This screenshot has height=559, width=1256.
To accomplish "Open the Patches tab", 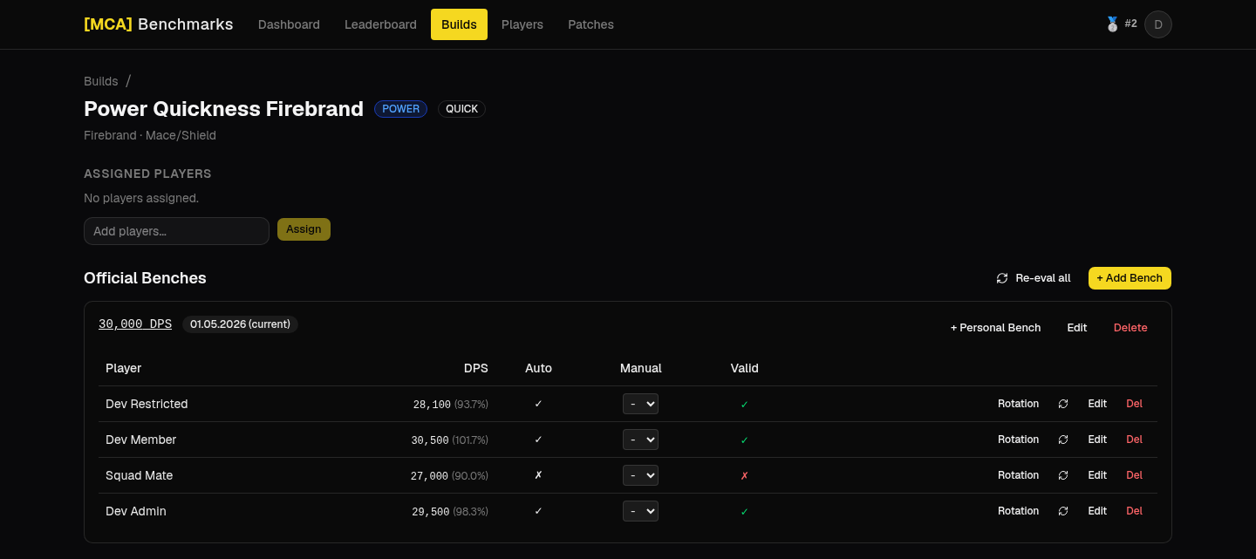I will (590, 24).
